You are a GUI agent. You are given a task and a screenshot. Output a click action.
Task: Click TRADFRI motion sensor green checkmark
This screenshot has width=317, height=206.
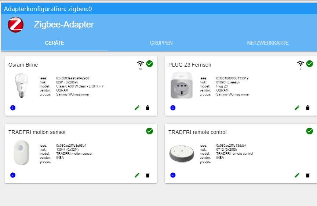click(x=149, y=131)
